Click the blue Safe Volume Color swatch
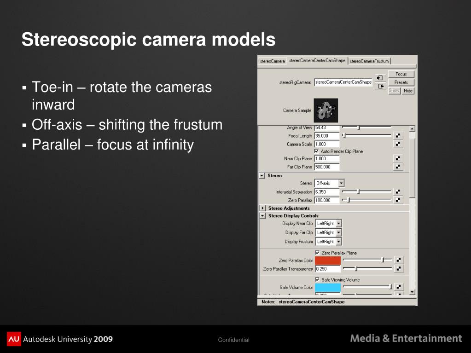 328,288
